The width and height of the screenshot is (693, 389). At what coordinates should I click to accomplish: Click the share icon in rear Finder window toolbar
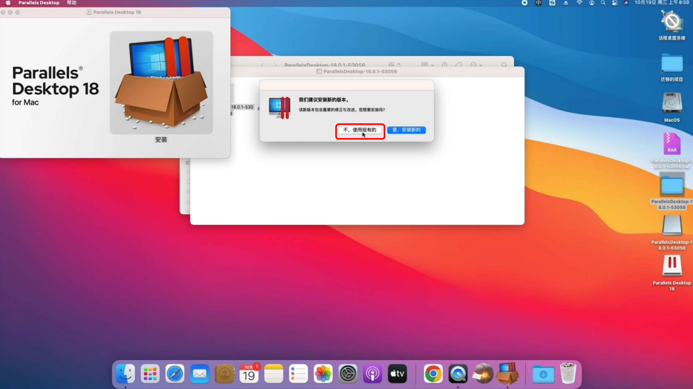click(x=444, y=65)
